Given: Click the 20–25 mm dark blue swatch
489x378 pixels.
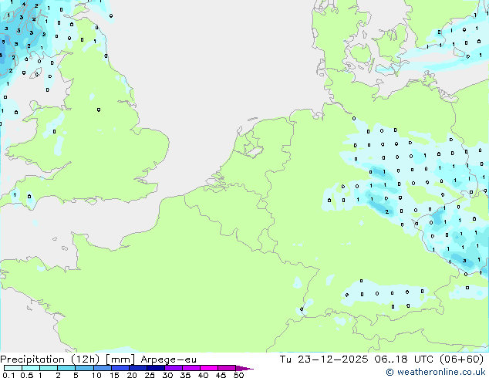Looking at the screenshot, I should (x=137, y=368).
